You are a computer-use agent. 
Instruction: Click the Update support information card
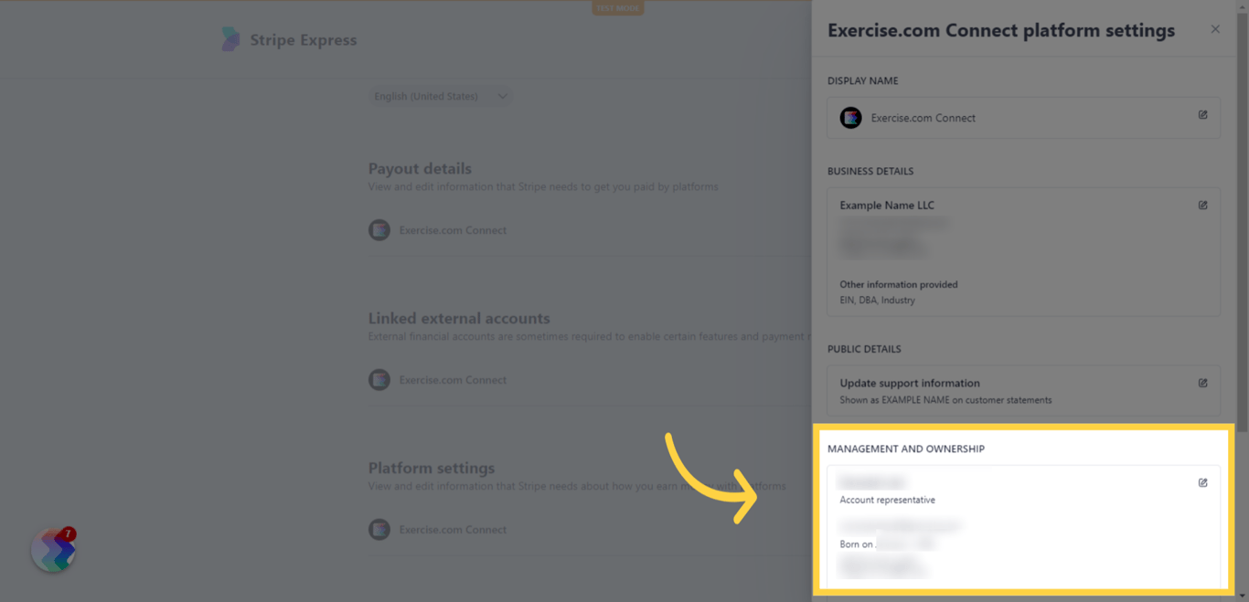click(1023, 389)
